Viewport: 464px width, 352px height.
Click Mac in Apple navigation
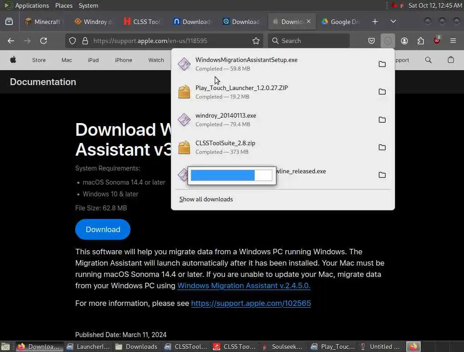[x=67, y=60]
